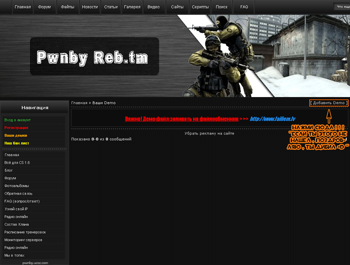Click 'Расписание тренеровок' in the sidebar

[x=25, y=232]
